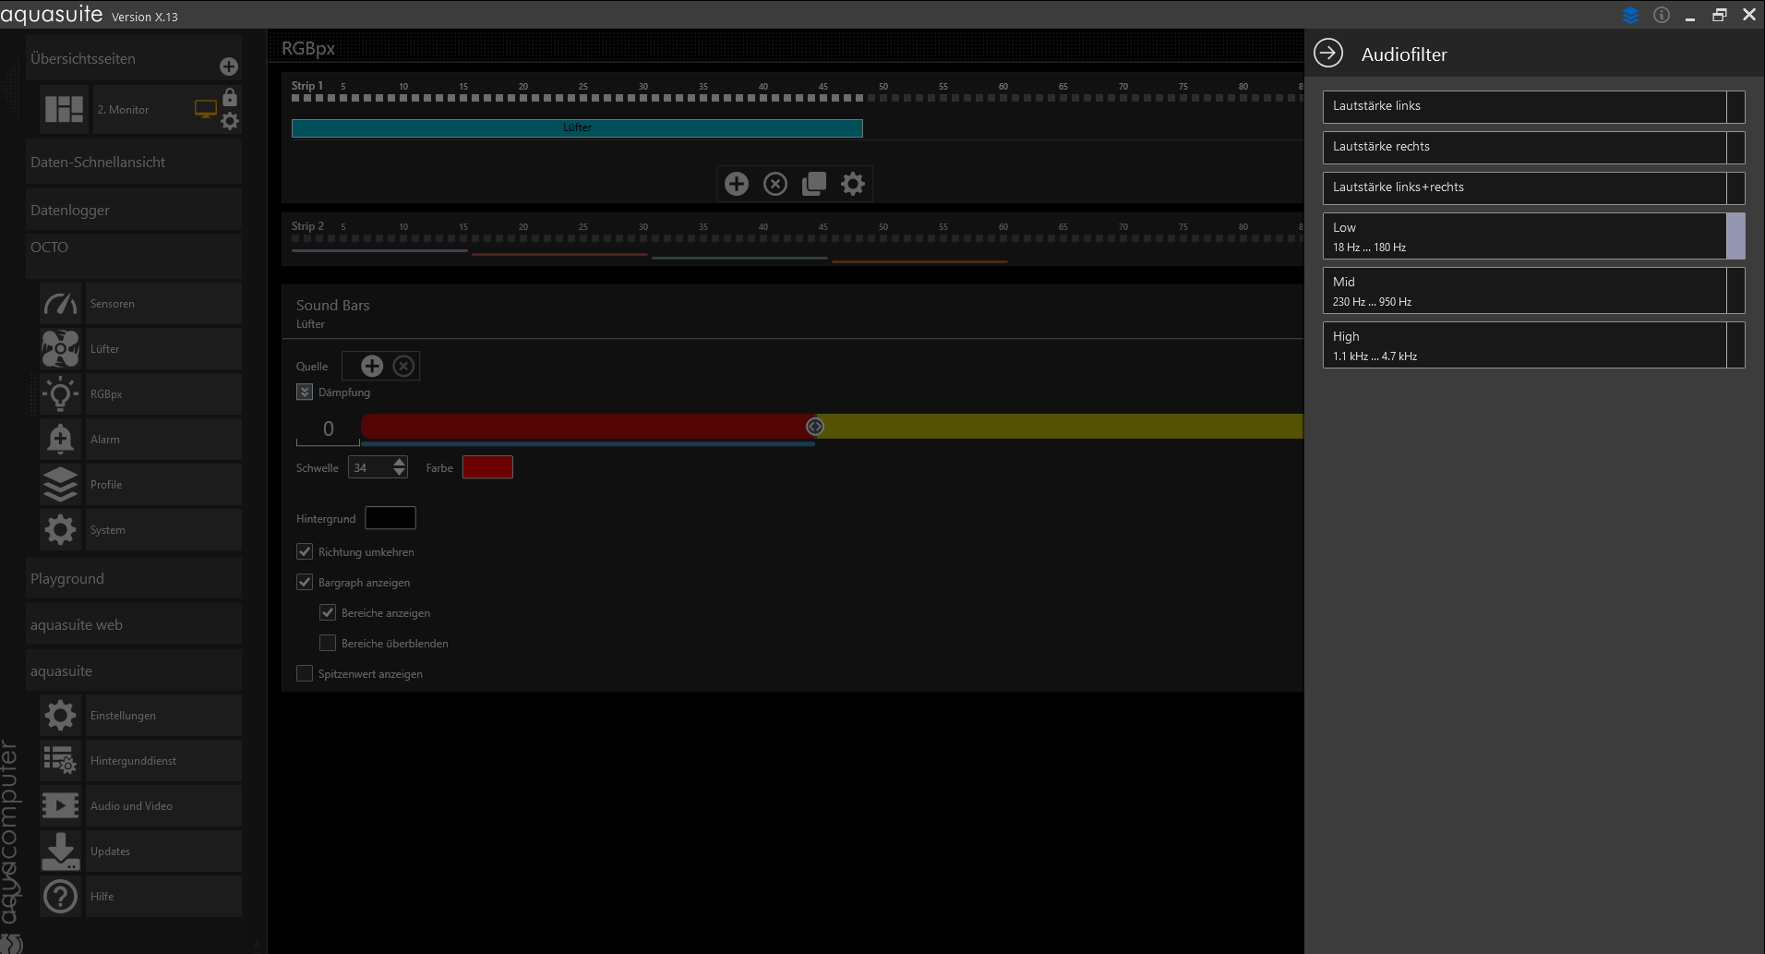Open the Hilfe page
Viewport: 1765px width, 954px height.
click(140, 897)
